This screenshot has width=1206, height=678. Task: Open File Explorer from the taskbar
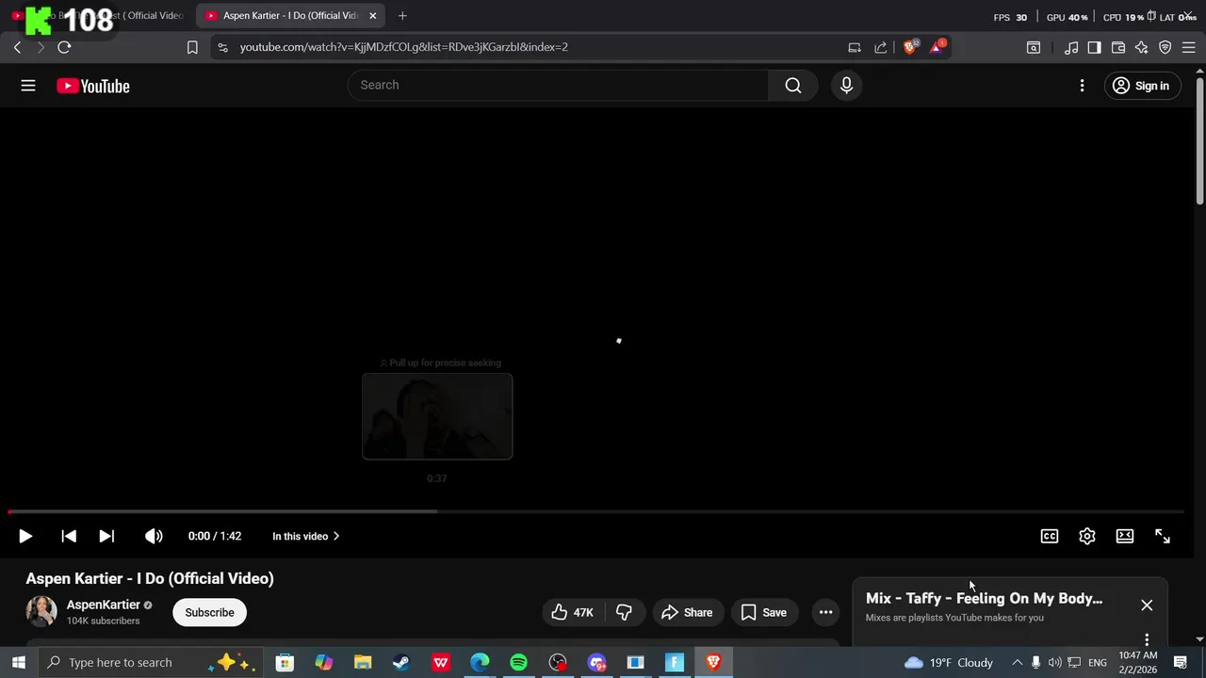pos(363,662)
